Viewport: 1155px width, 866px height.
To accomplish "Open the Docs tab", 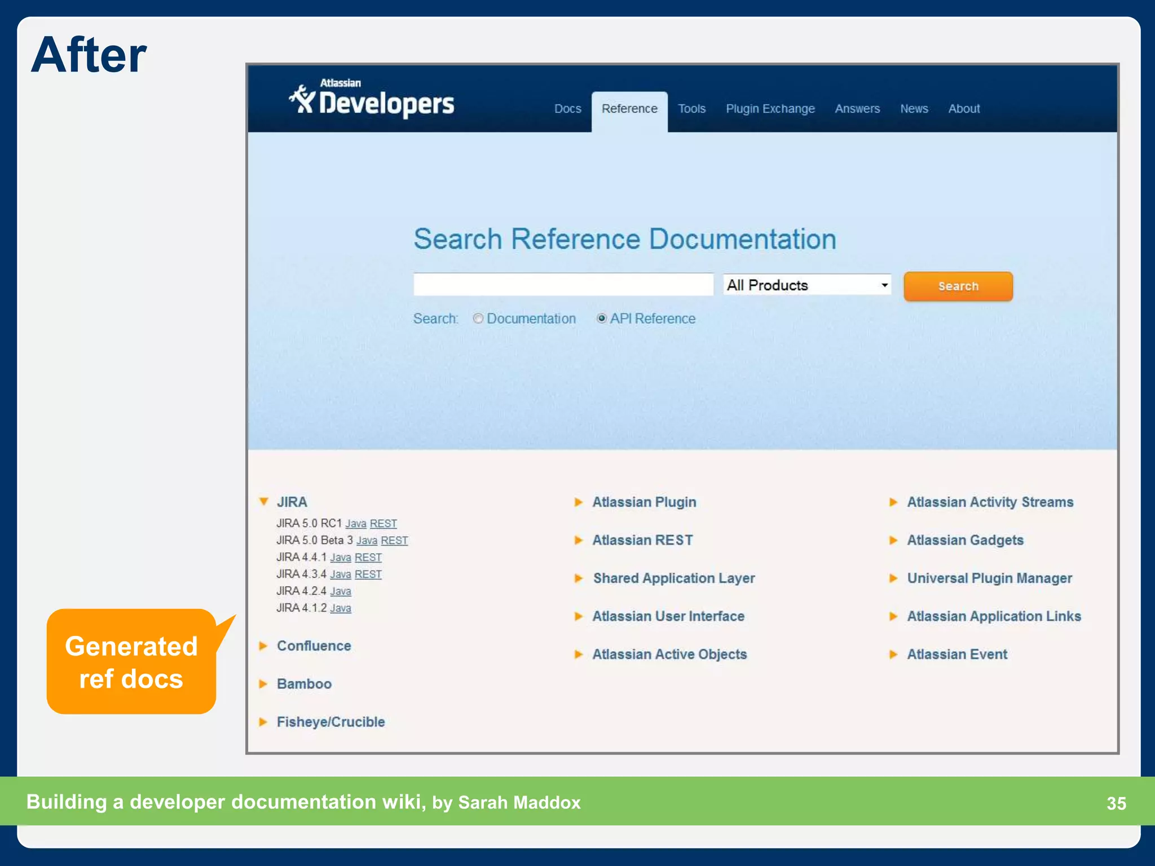I will pyautogui.click(x=567, y=109).
